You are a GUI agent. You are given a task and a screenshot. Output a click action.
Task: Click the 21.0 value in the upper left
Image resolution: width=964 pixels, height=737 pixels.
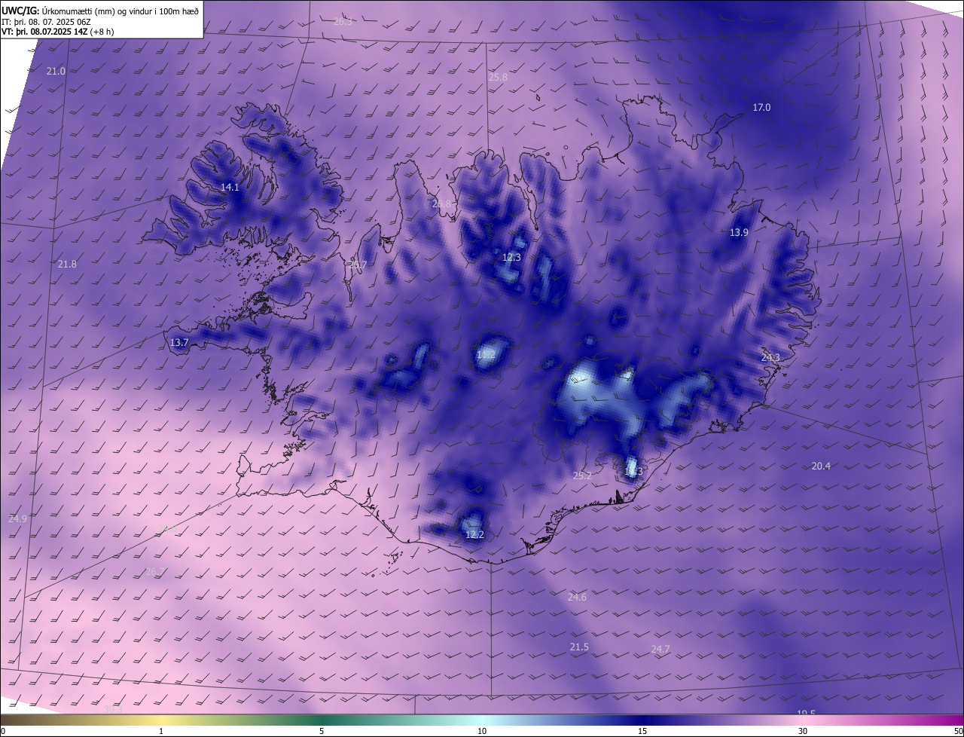pyautogui.click(x=56, y=72)
